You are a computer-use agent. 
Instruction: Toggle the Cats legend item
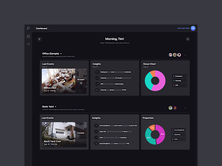coord(178,139)
